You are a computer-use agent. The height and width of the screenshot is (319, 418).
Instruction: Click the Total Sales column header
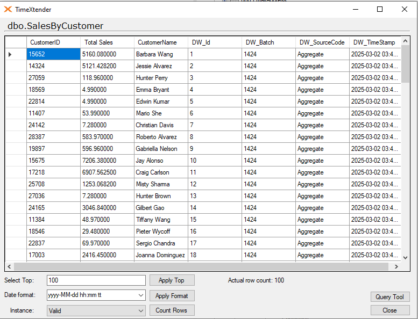(x=107, y=42)
